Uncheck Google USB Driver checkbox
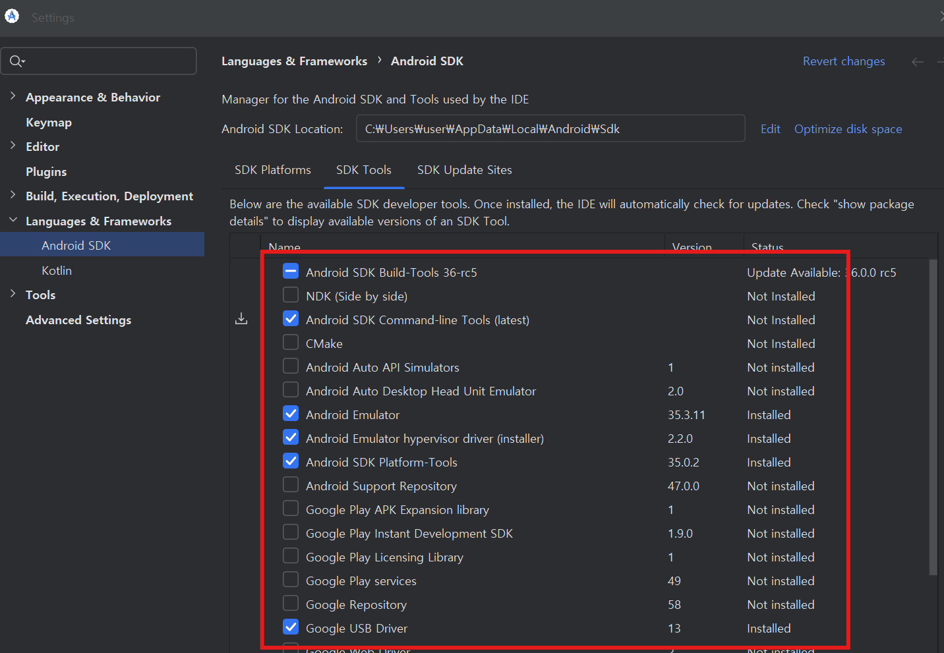Screen dimensions: 944x653 (291, 627)
